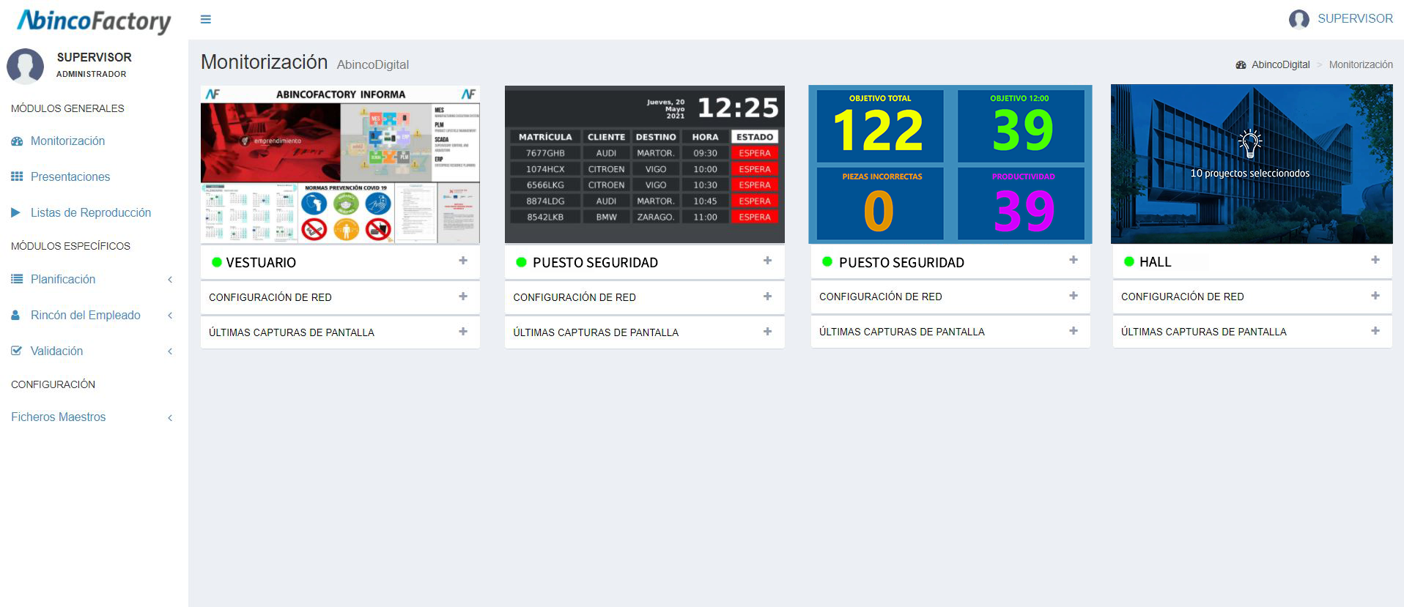1404x607 pixels.
Task: Expand the Rincón del Empleado submenu chevron
Action: pos(170,316)
